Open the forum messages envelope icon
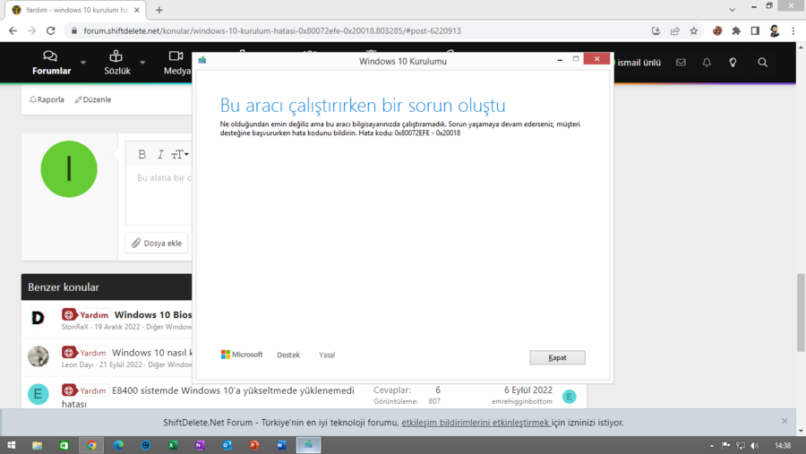Image resolution: width=806 pixels, height=454 pixels. pos(681,62)
